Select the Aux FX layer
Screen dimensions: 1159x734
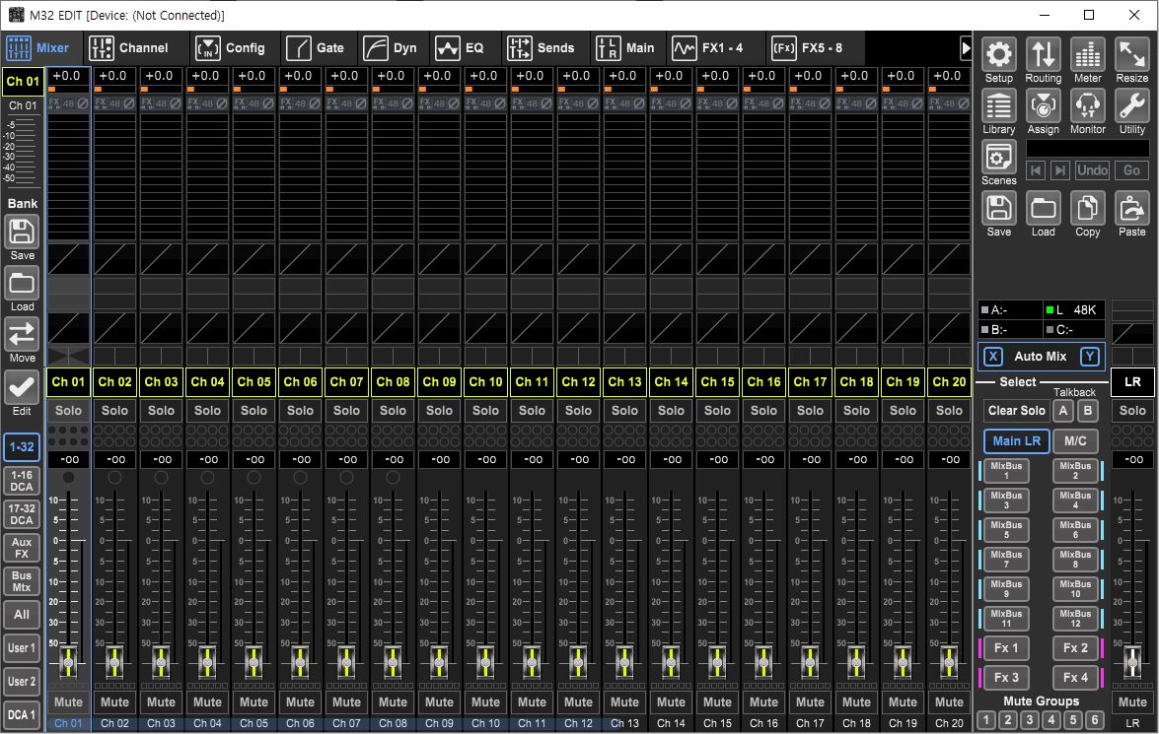22,548
